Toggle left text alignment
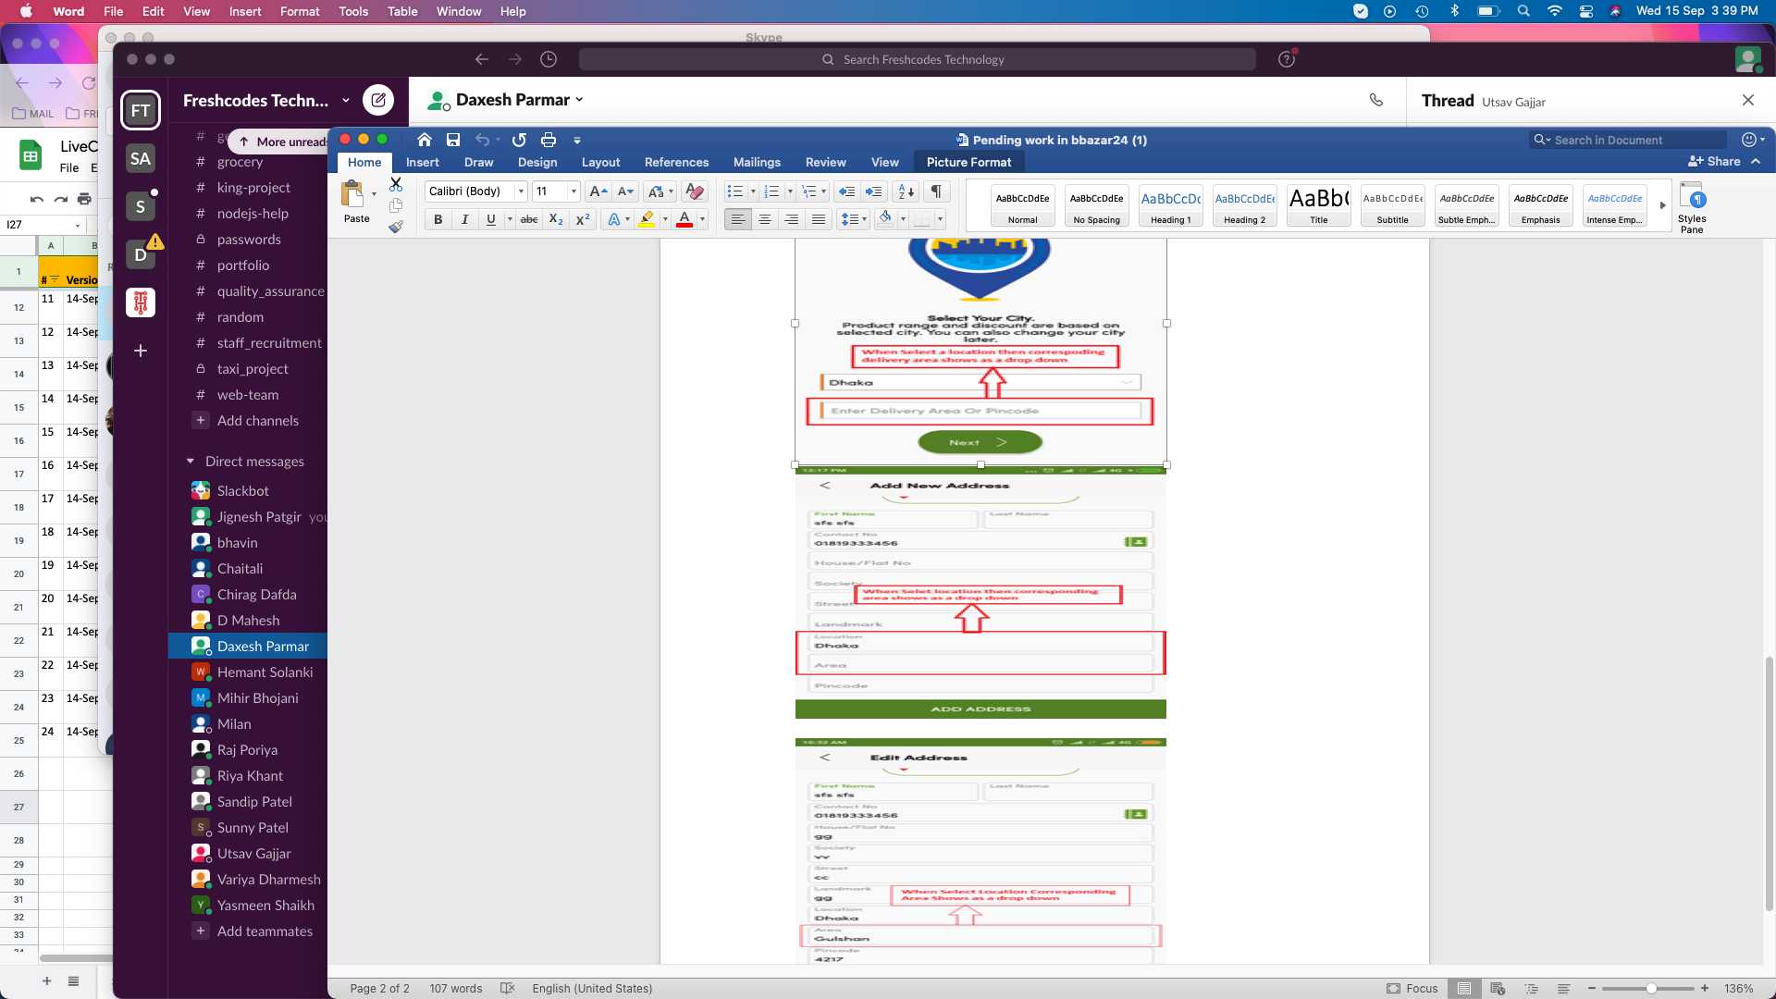 [x=738, y=219]
